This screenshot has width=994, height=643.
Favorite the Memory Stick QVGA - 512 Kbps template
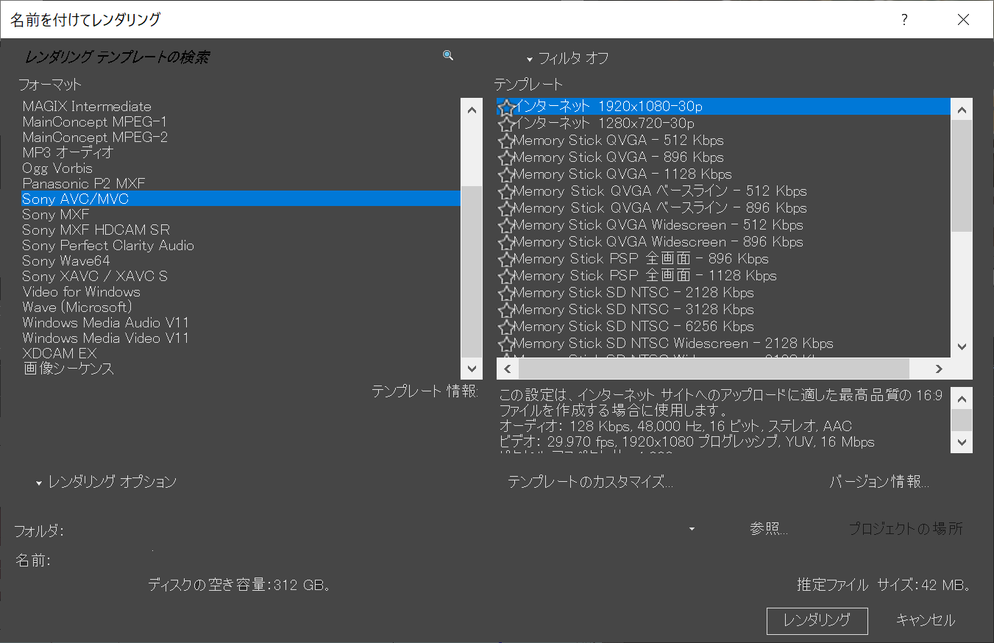(x=505, y=141)
